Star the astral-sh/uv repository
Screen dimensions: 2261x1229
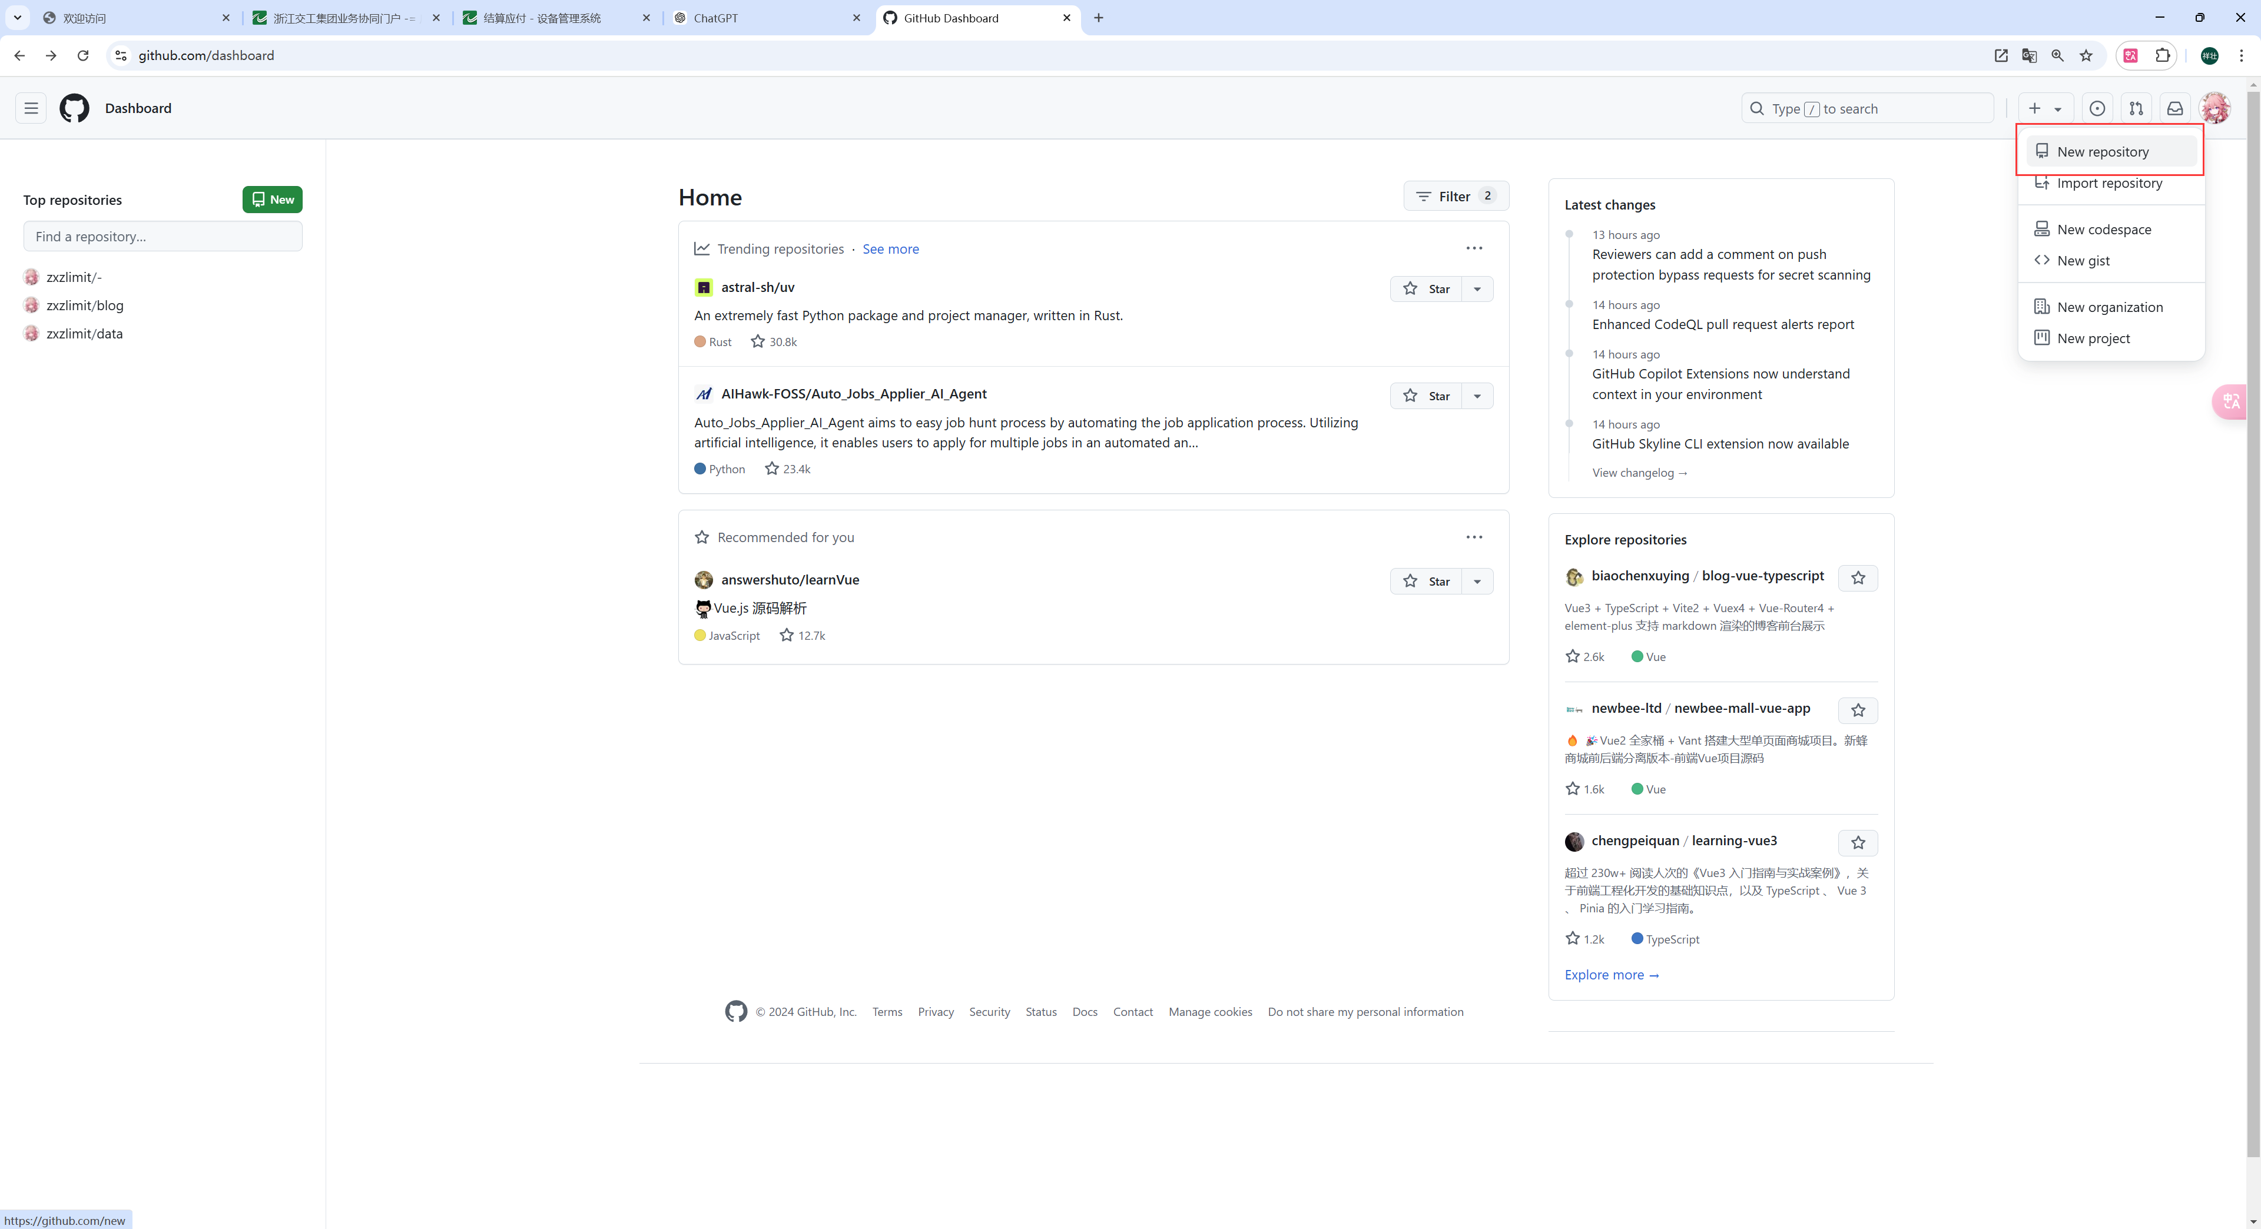pos(1425,288)
